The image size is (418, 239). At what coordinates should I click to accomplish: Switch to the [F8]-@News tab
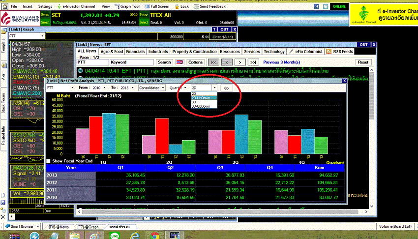59,227
